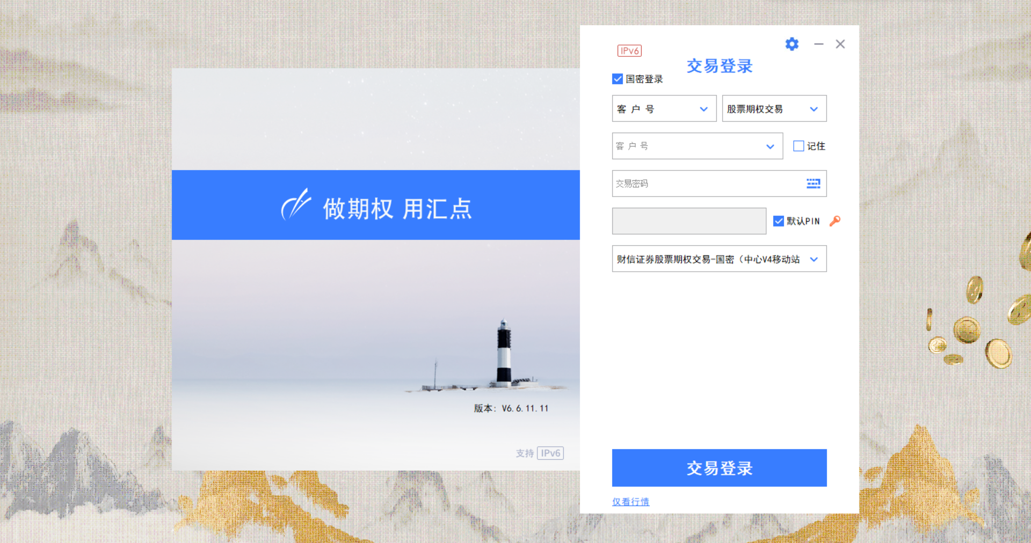Click the IPv6 badge above the login form
The width and height of the screenshot is (1031, 543).
pos(629,50)
